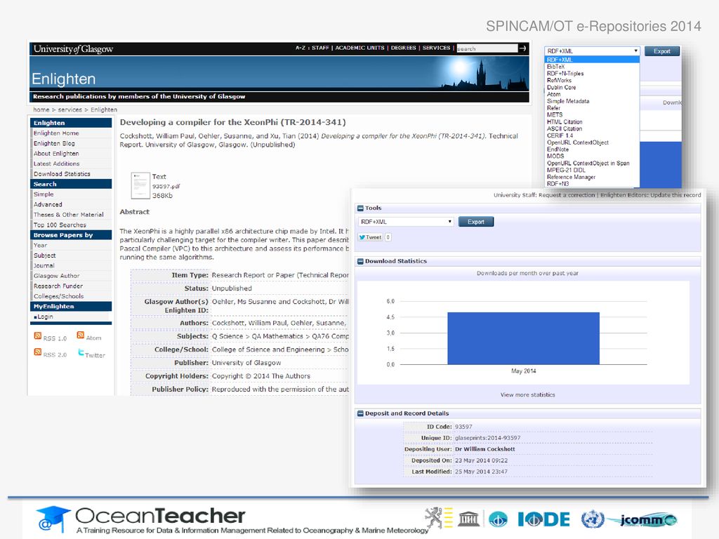Click Export button in Tools panel
The width and height of the screenshot is (719, 539).
coord(476,222)
